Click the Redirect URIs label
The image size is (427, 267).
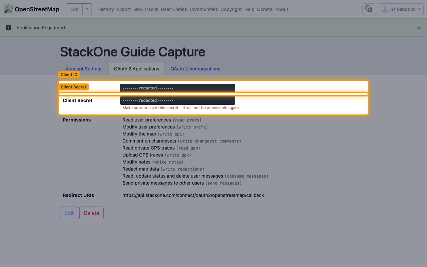(x=78, y=195)
